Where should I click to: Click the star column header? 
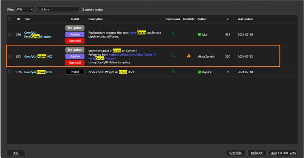pos(228,19)
